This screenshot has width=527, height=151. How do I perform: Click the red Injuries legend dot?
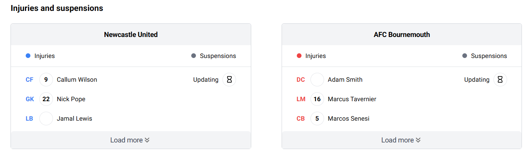point(299,56)
